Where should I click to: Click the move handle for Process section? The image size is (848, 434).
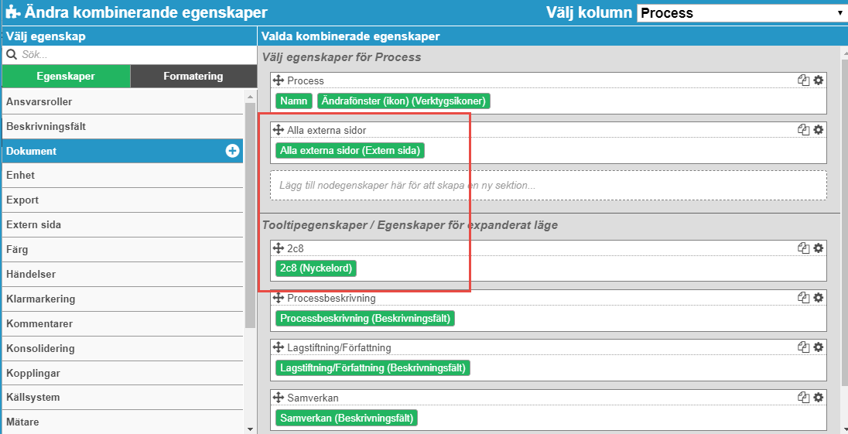(x=279, y=80)
